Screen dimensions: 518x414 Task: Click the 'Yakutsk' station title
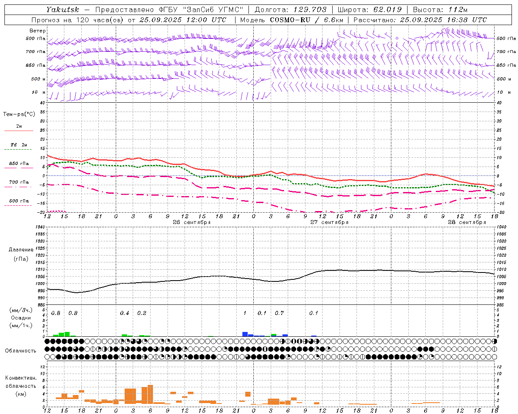click(x=62, y=10)
